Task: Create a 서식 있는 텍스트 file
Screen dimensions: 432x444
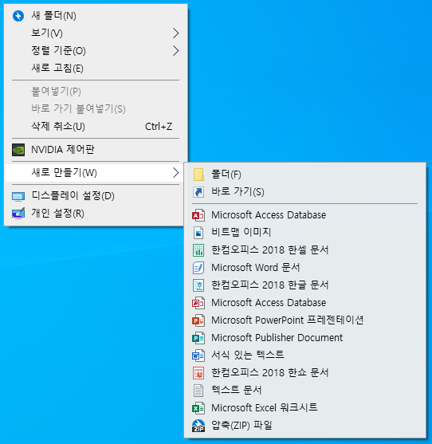Action: [x=305, y=355]
